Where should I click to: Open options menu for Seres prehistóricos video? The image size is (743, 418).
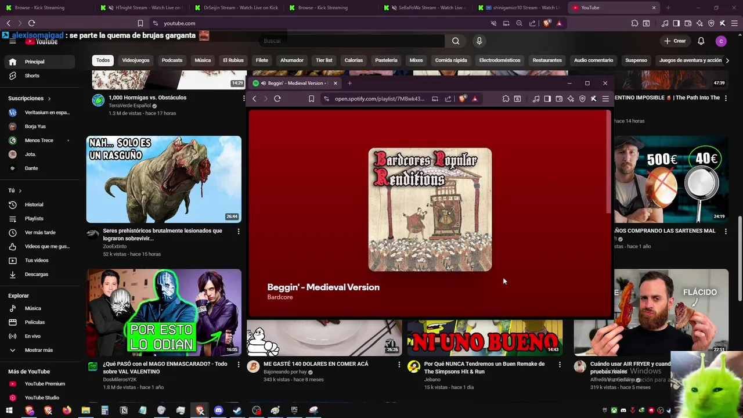coord(239,231)
